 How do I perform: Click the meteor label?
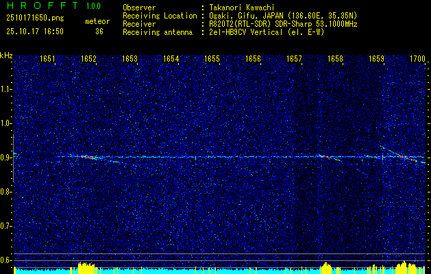coord(97,21)
